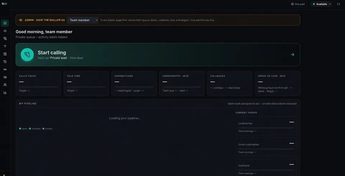The image size is (345, 176).
Task: Open the graduation cap training icon
Action: pos(5,77)
